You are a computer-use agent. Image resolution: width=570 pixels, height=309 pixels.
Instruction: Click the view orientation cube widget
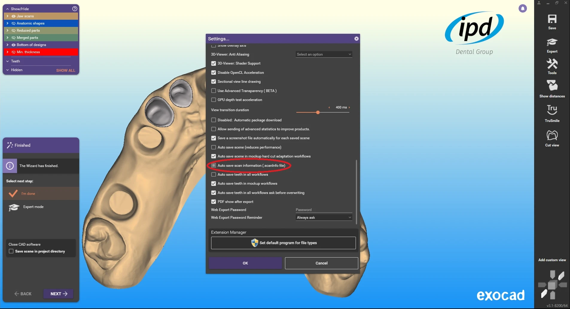tap(552, 285)
